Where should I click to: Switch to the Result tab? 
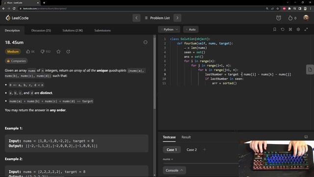point(186,137)
